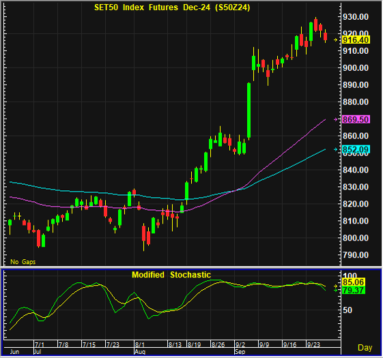383x358 pixels.
Task: Click the yellow 85.06 stochastic value label
Action: [354, 282]
